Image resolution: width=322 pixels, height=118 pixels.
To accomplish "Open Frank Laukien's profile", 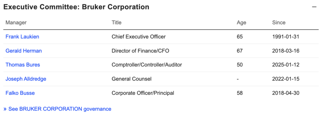I will 22,37.
